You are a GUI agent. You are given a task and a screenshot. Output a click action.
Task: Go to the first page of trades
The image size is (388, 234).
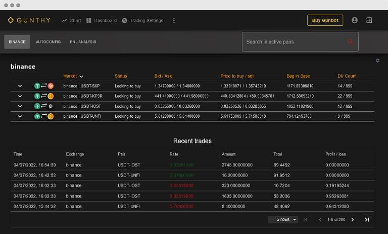(x=306, y=220)
